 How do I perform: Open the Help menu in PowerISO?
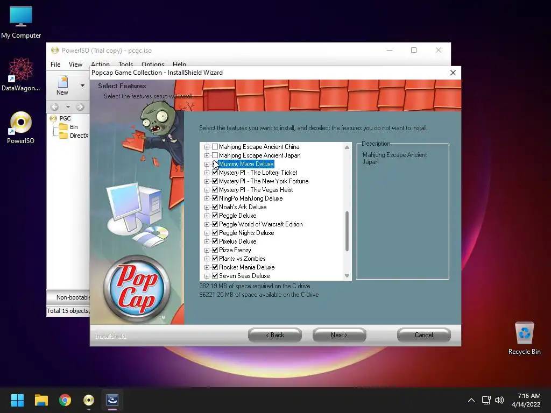tap(179, 63)
